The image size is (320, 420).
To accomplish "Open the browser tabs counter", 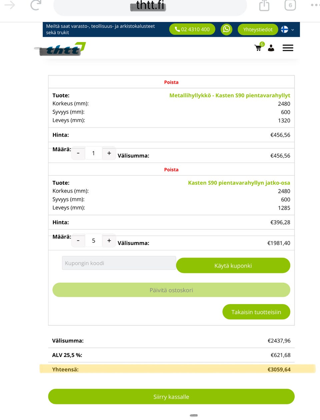I will (290, 5).
